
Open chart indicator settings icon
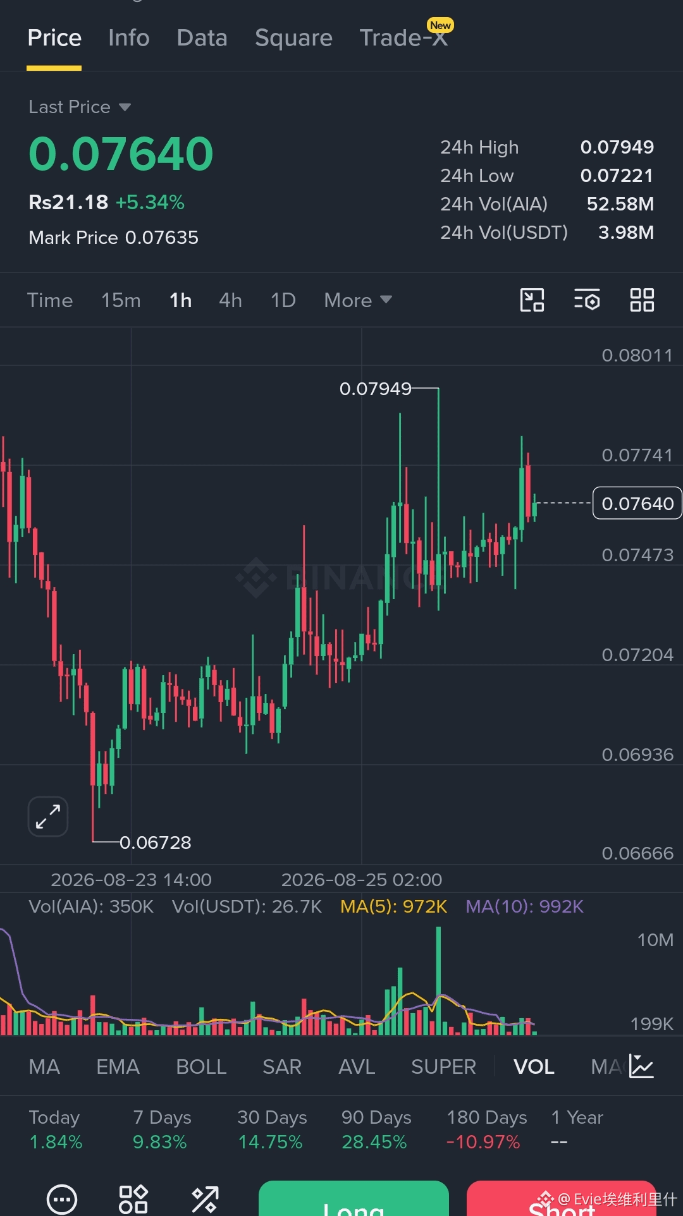[x=587, y=300]
